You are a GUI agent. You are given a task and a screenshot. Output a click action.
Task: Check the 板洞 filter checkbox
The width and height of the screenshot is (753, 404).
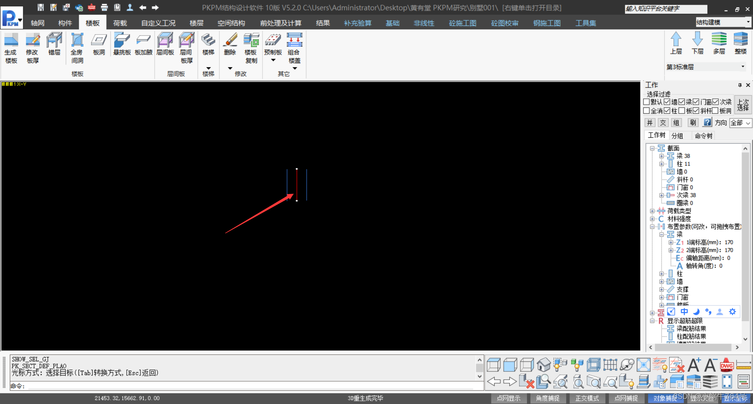pos(715,111)
